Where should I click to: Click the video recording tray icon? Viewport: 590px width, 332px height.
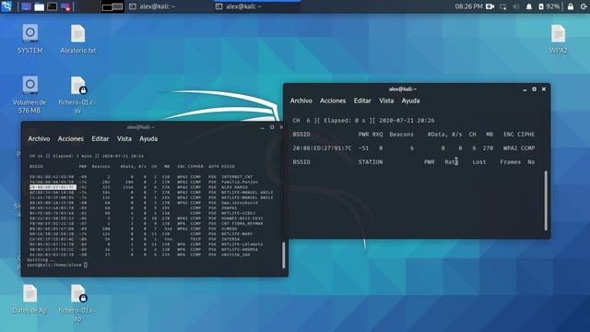[x=490, y=6]
